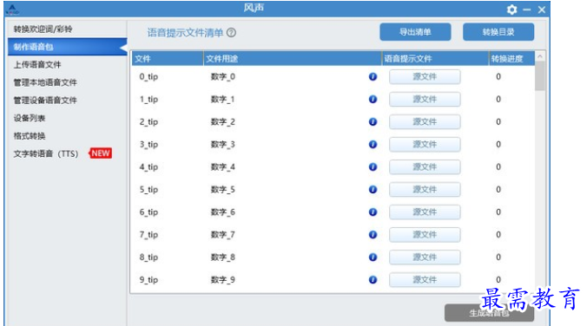Click the 数字_5 usage cell
This screenshot has height=326, width=587.
[x=223, y=190]
